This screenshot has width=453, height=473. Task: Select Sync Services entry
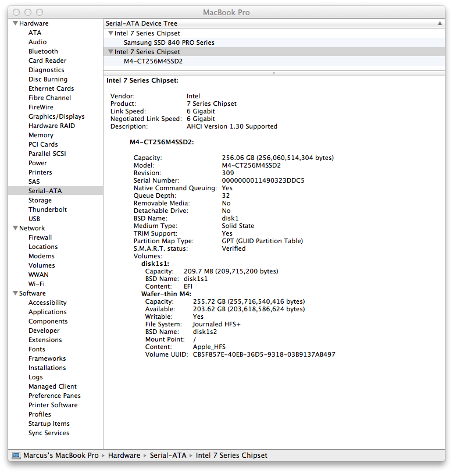click(49, 433)
